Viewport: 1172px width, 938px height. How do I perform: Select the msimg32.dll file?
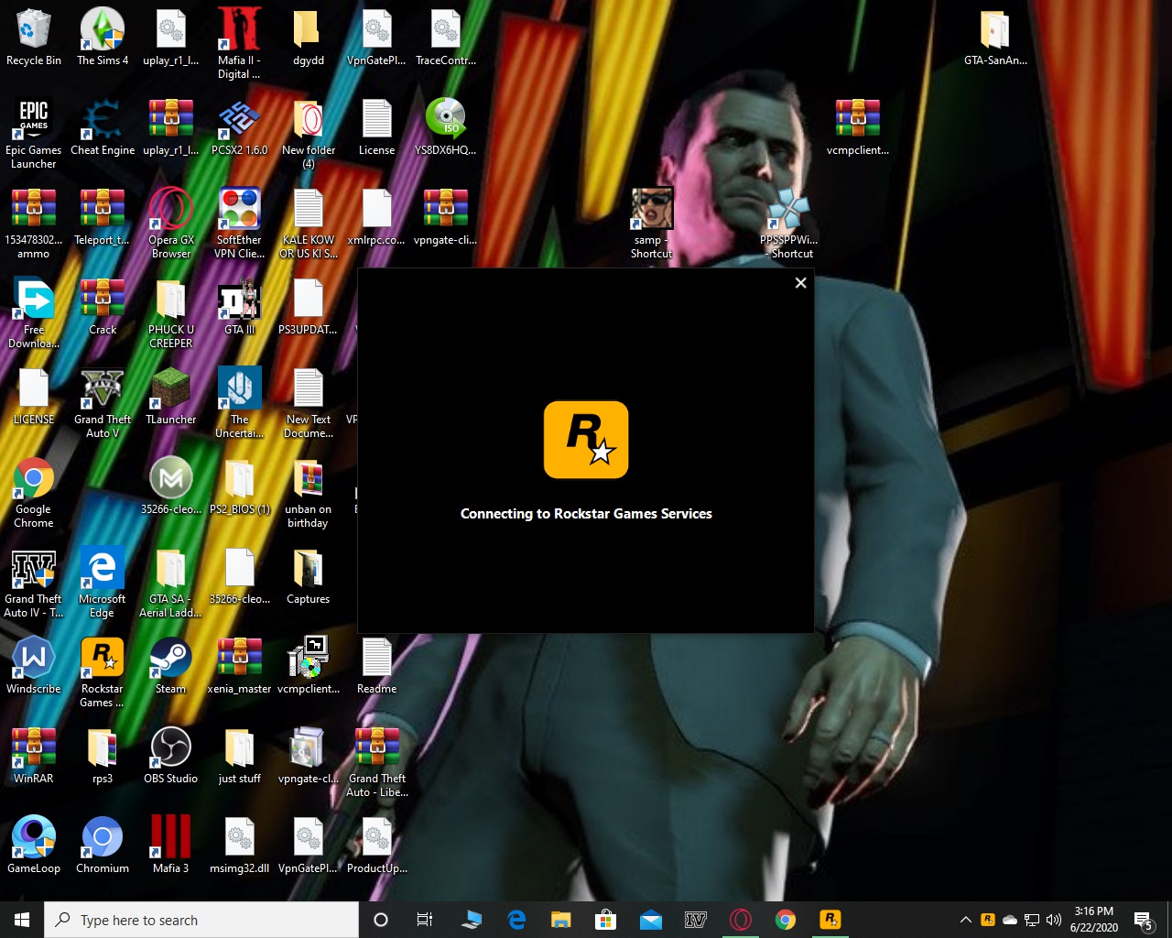pyautogui.click(x=239, y=845)
